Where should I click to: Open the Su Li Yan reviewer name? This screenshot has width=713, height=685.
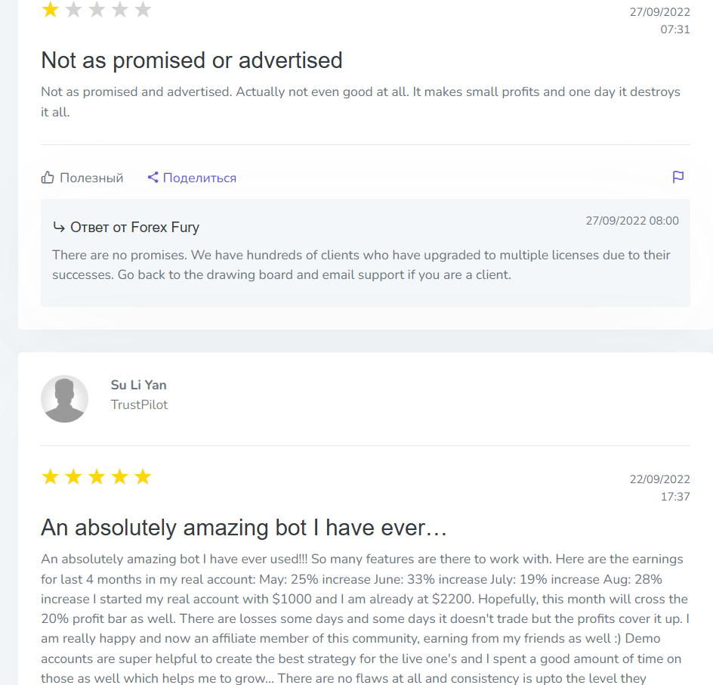tap(138, 385)
